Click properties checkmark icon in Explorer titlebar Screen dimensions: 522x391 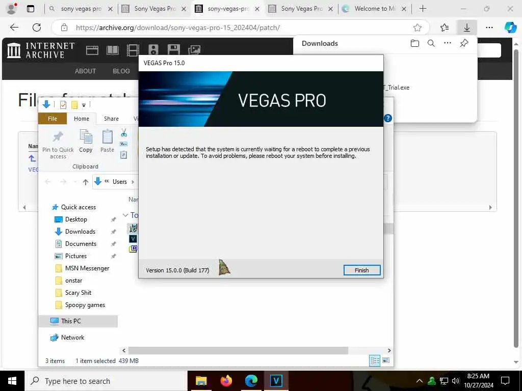click(x=63, y=105)
